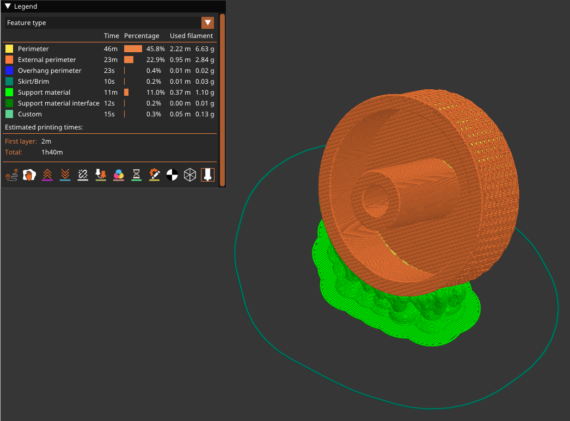The width and height of the screenshot is (570, 421).
Task: Toggle Support material green swatch
Action: click(9, 92)
